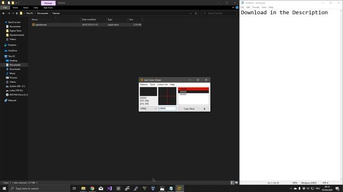Sort by Size column header
343x192 pixels.
pyautogui.click(x=135, y=19)
